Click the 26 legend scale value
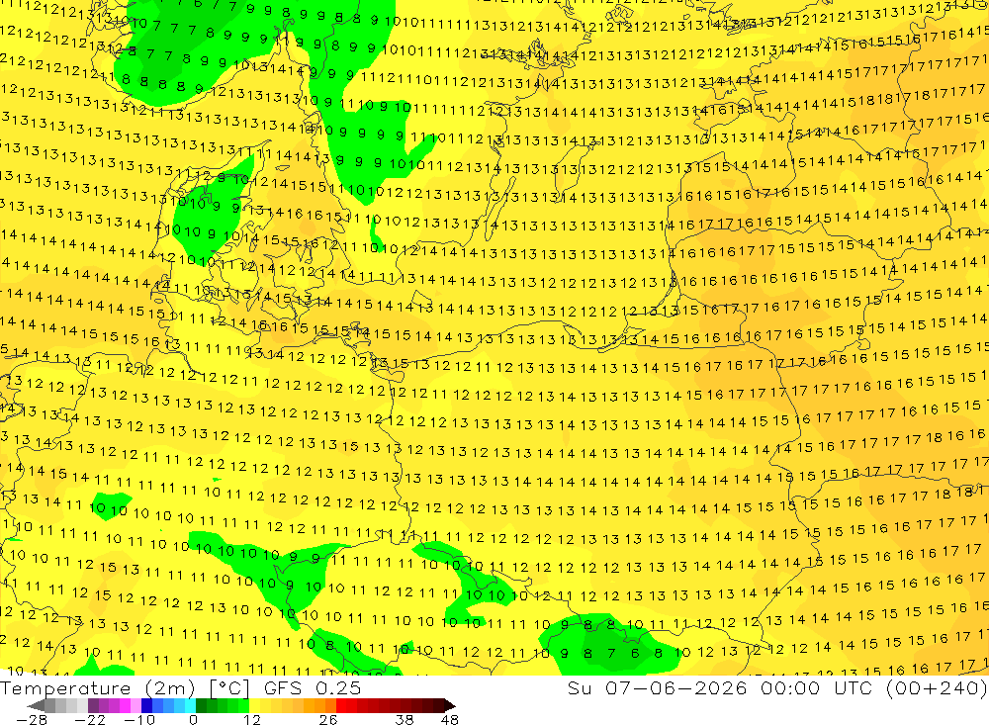 click(328, 719)
